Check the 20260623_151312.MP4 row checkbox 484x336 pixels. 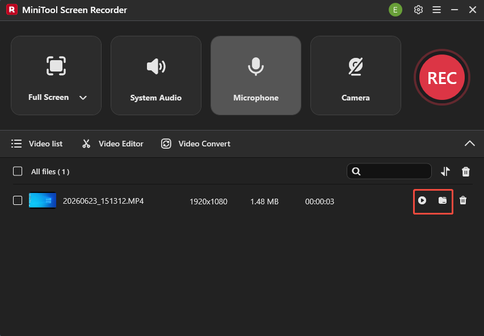[x=18, y=200]
